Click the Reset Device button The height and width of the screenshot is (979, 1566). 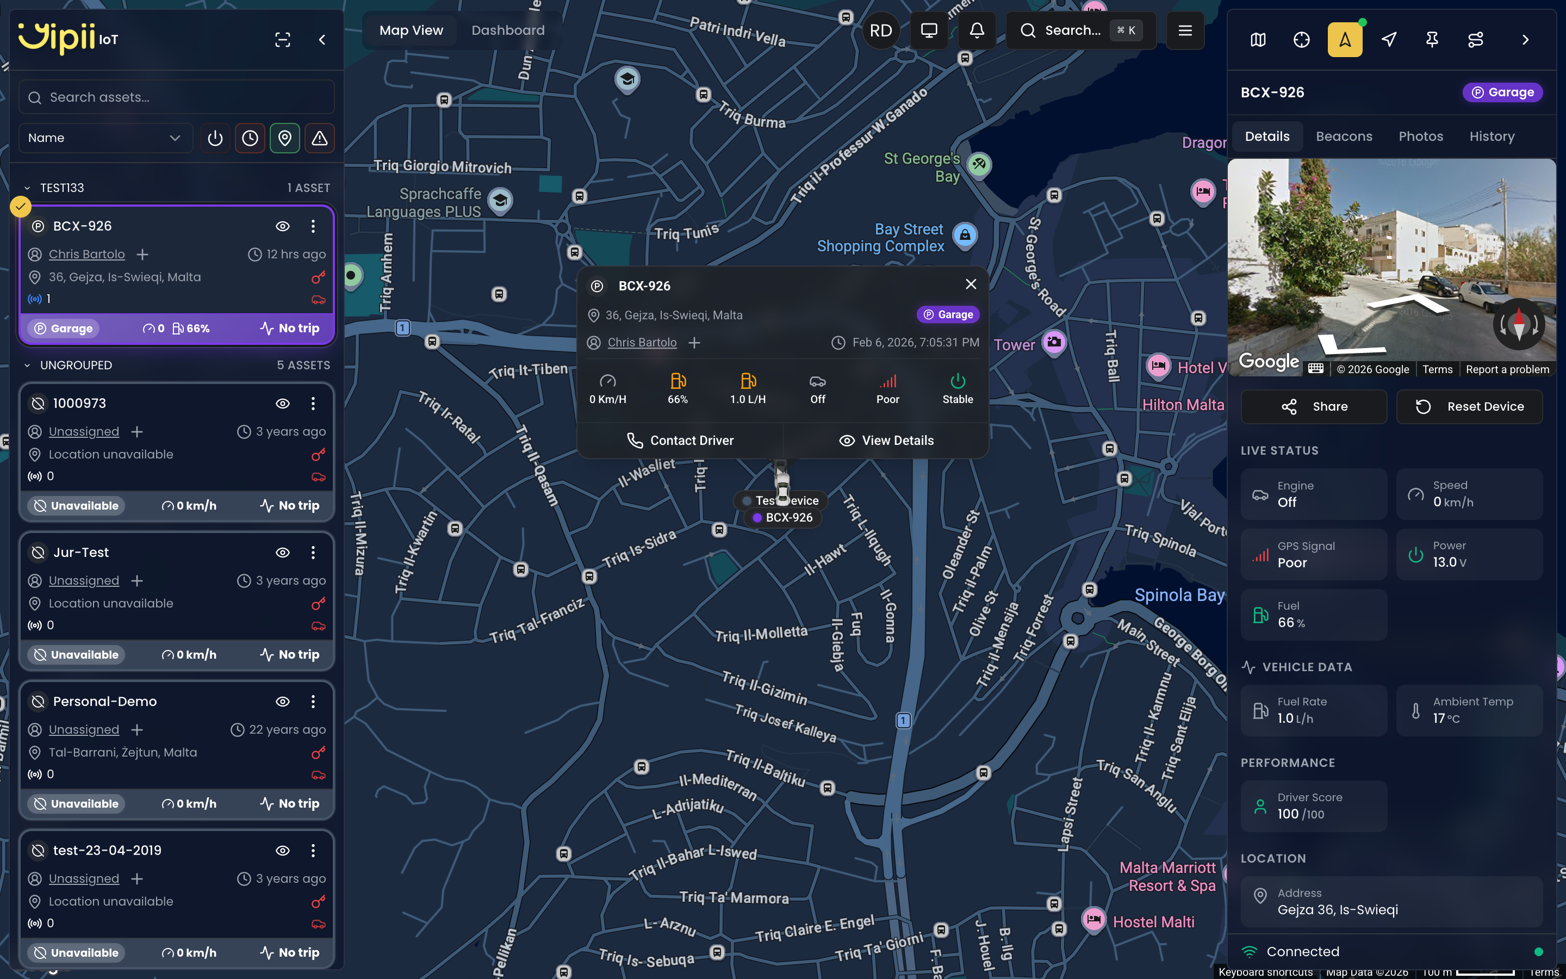(1469, 407)
